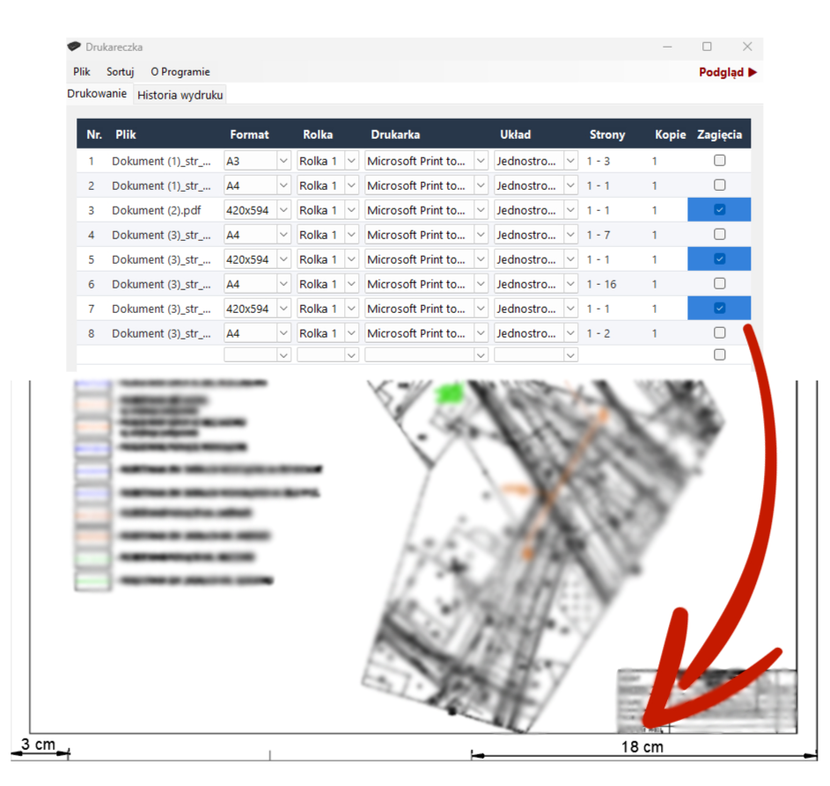Click the Zagięcia column header
This screenshot has width=830, height=786.
click(719, 135)
